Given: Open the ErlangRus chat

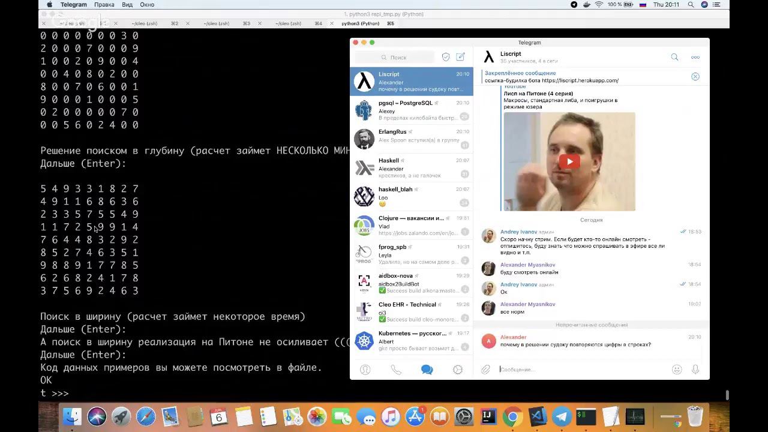Looking at the screenshot, I should click(x=412, y=139).
